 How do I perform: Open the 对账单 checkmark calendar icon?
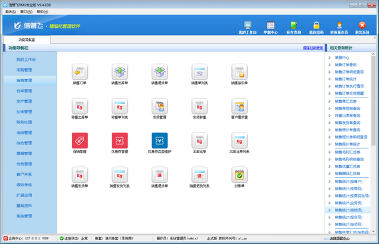[239, 175]
